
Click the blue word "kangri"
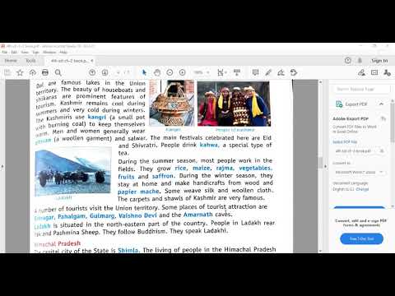pyautogui.click(x=97, y=117)
